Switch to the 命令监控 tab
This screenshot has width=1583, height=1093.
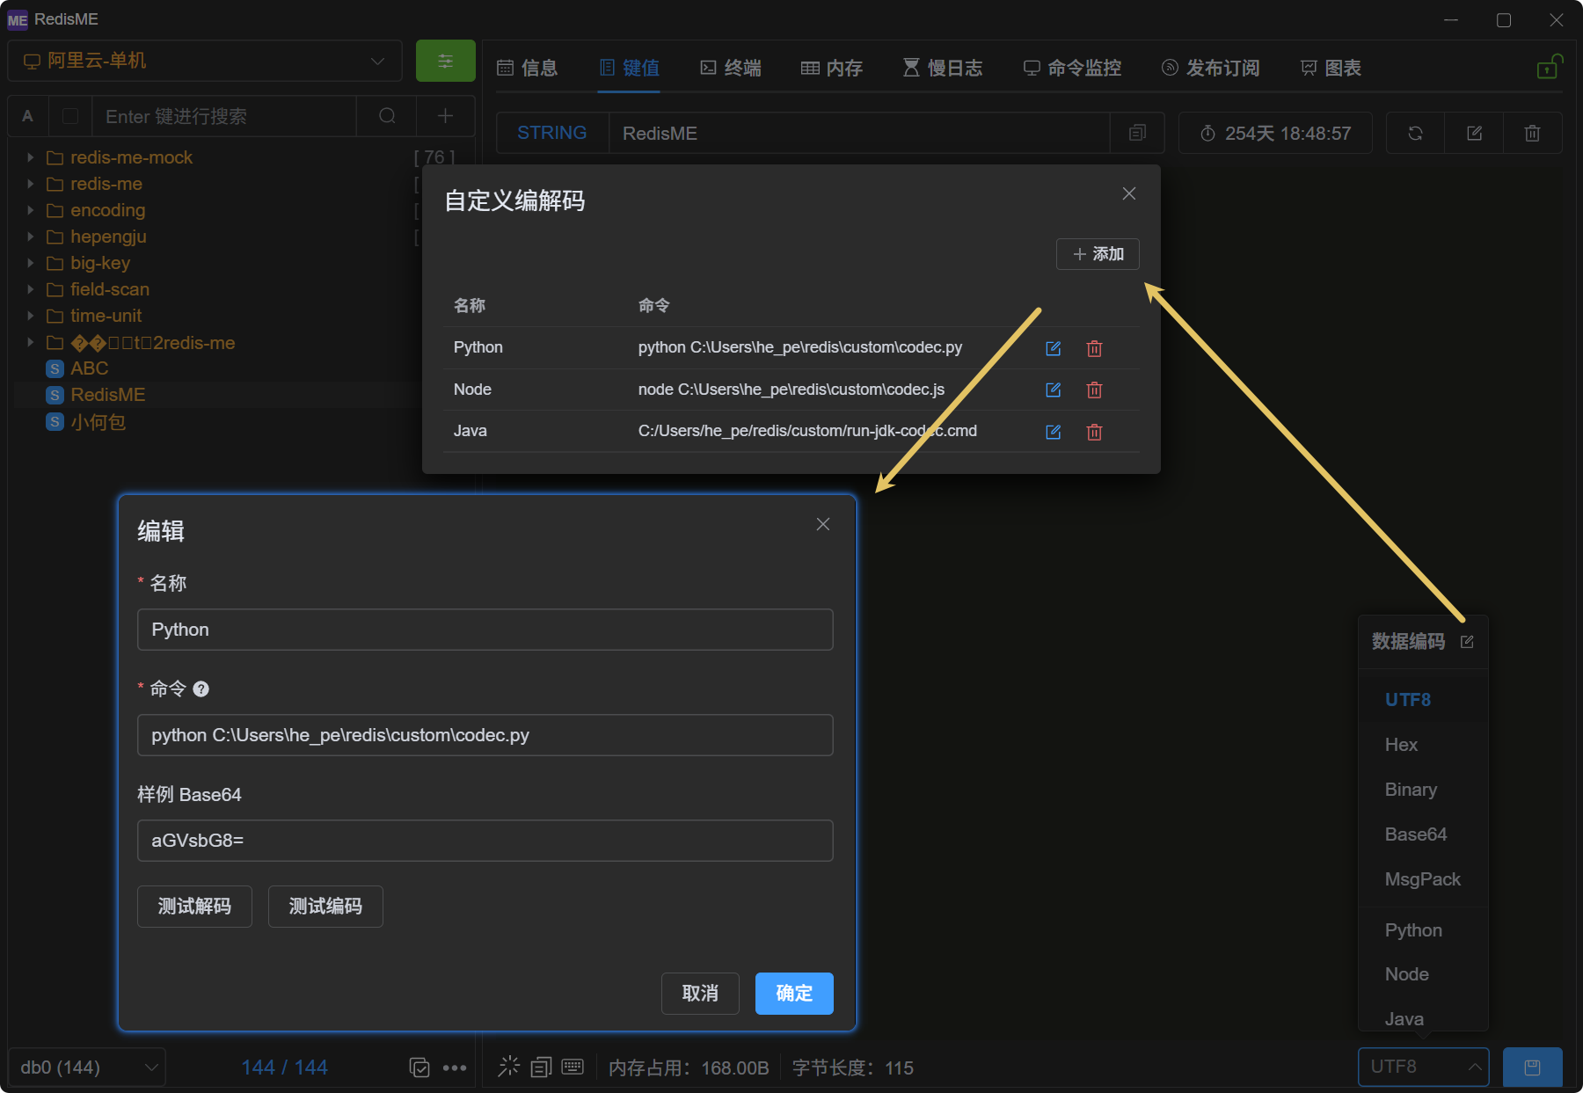point(1072,68)
